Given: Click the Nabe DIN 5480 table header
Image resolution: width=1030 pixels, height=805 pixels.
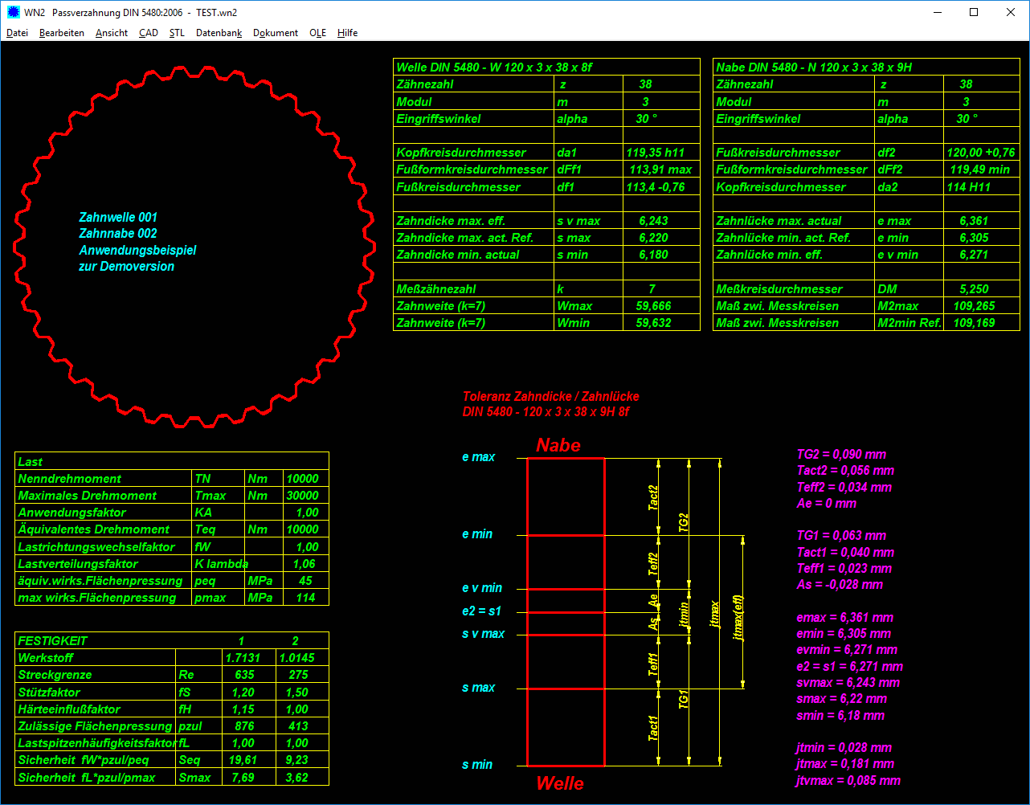Looking at the screenshot, I should (x=814, y=67).
